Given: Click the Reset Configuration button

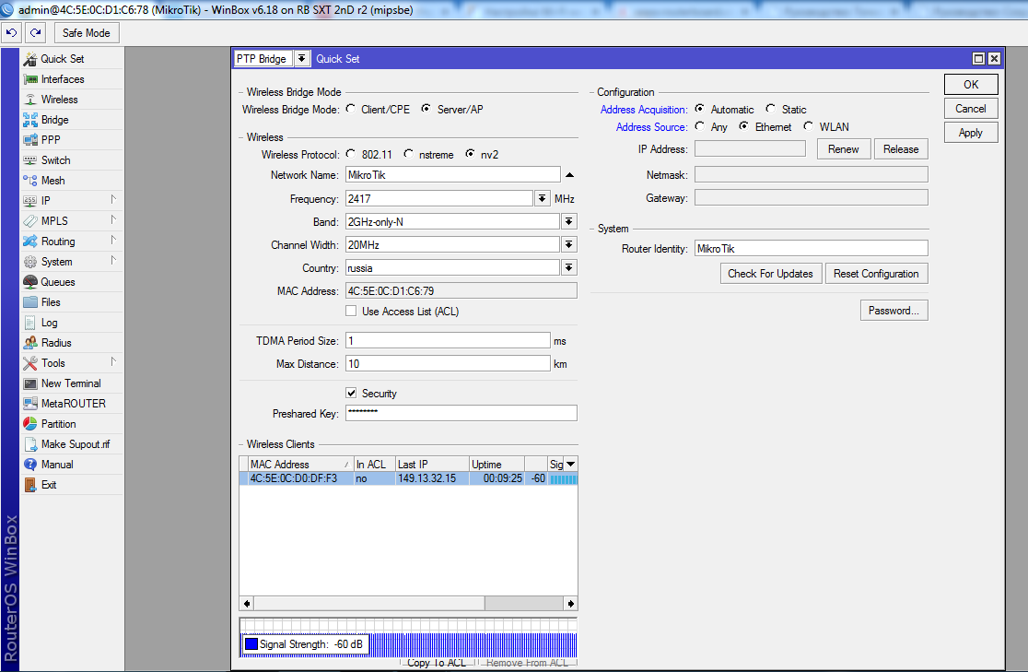Looking at the screenshot, I should 876,274.
